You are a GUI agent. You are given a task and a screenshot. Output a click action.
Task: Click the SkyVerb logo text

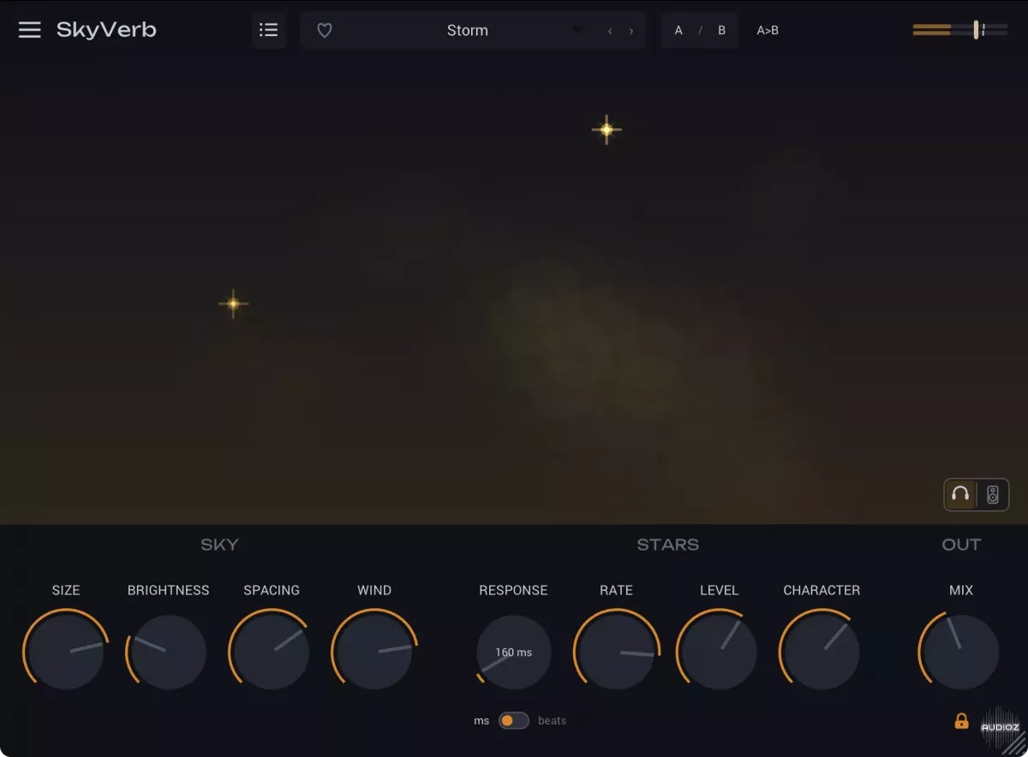coord(106,30)
